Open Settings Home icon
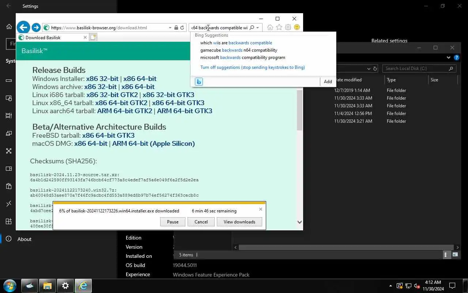The image size is (468, 293). (x=9, y=26)
